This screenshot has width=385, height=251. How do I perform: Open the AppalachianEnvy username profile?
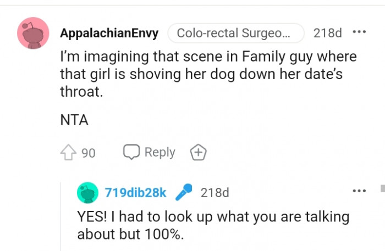pos(109,33)
